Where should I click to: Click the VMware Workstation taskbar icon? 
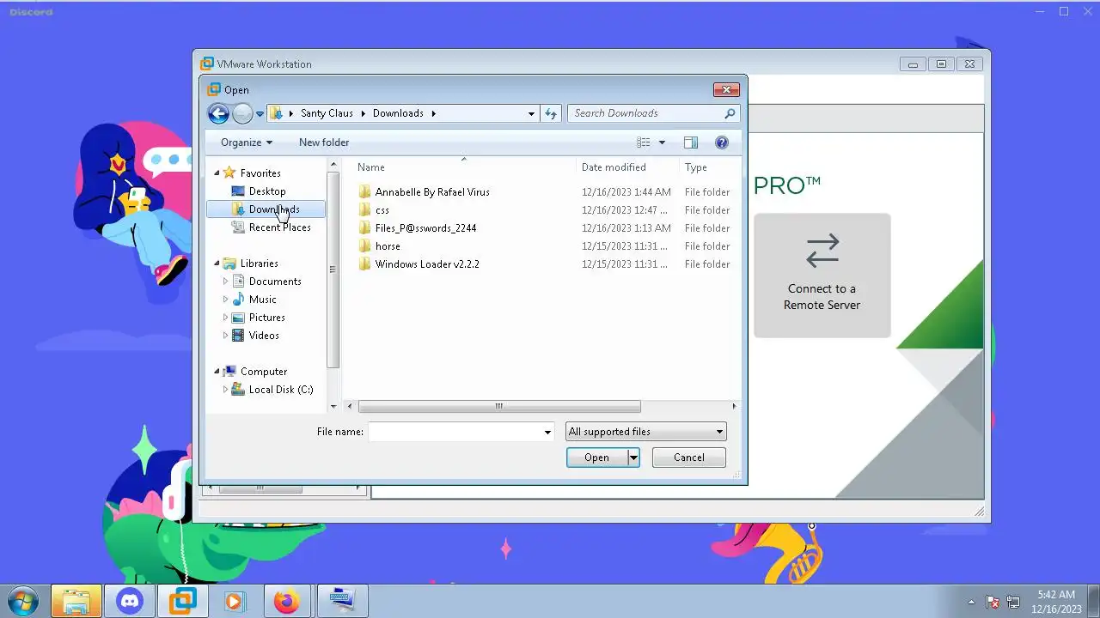[x=182, y=601]
